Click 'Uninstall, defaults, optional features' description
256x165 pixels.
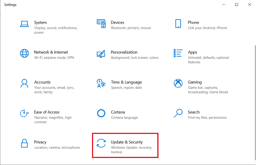(x=209, y=60)
